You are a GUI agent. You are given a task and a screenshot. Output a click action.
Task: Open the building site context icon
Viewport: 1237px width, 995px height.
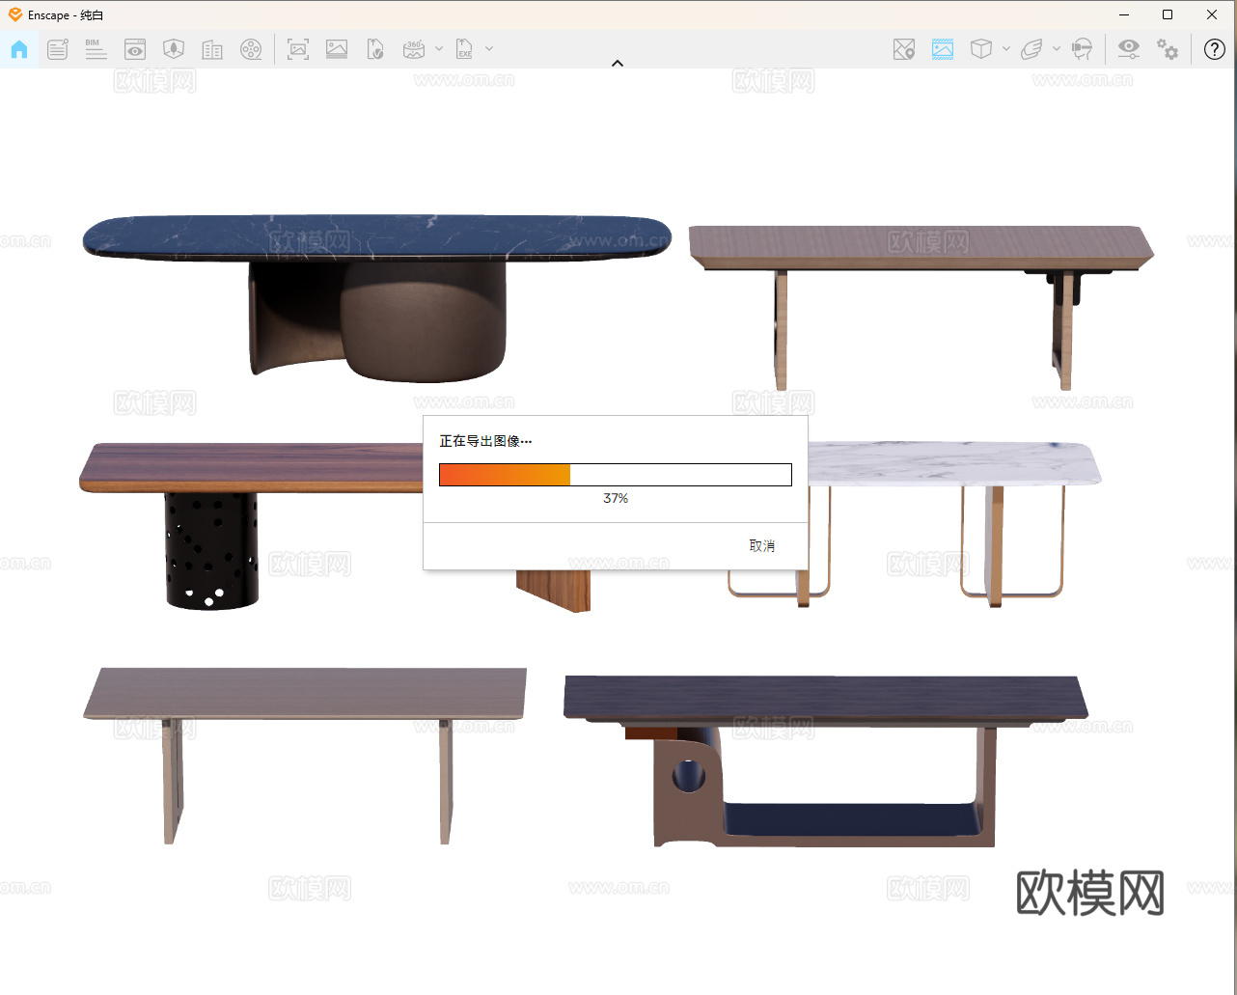tap(212, 49)
